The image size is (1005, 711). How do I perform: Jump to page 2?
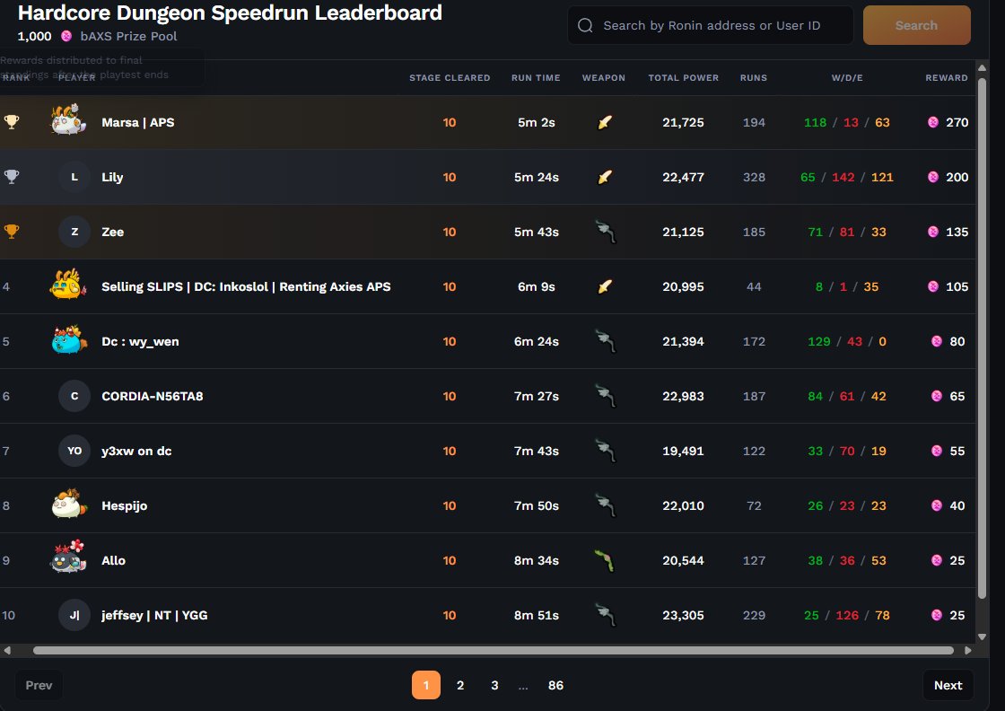[460, 685]
